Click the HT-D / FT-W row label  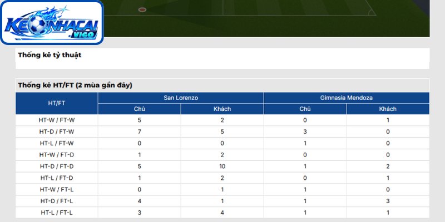click(57, 132)
